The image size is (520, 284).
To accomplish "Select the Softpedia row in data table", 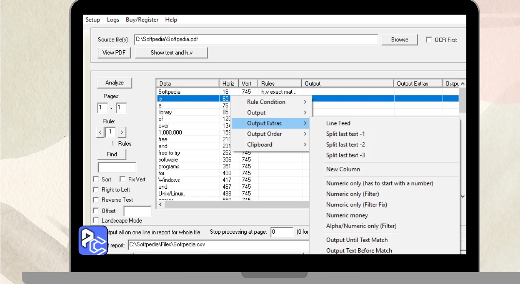I will coord(169,92).
